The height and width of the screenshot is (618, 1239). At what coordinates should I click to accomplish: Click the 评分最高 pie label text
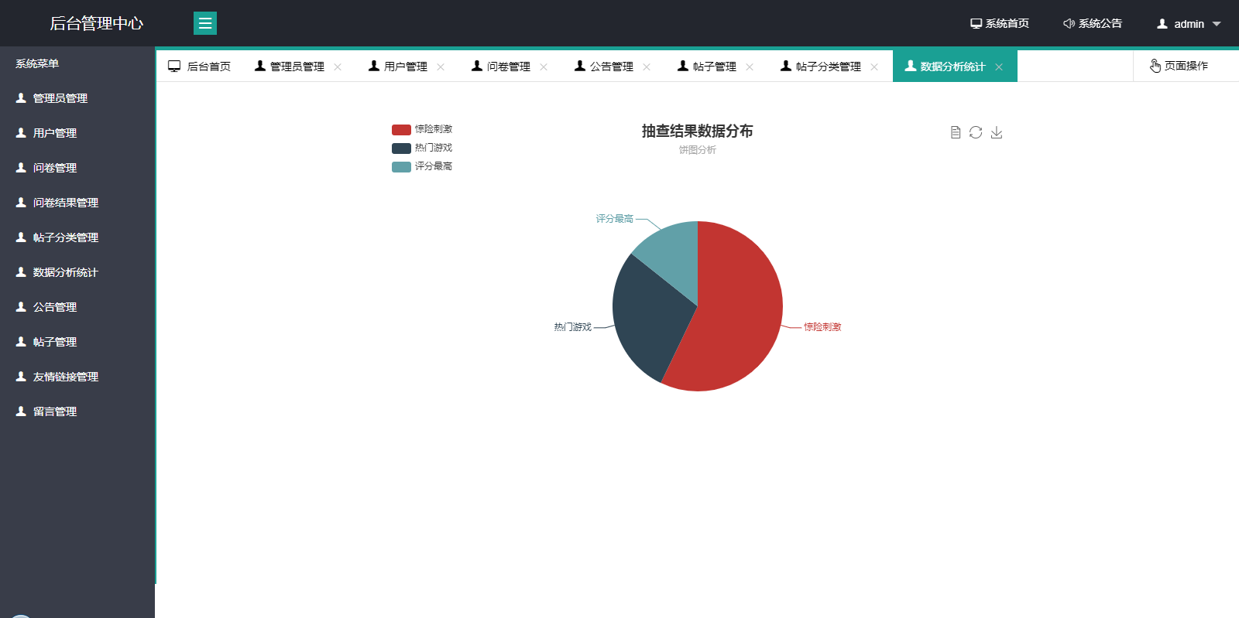point(615,219)
